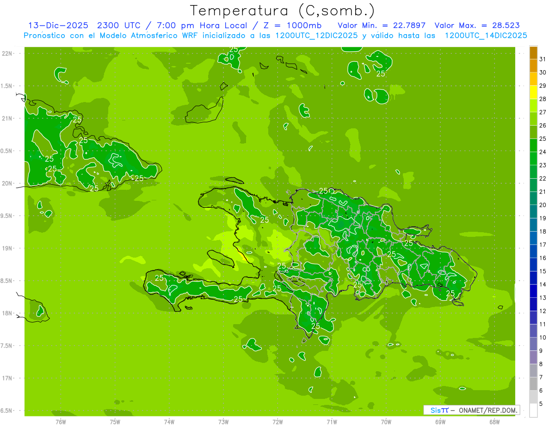Click the "69W" longitude axis label
The image size is (555, 428).
click(440, 422)
